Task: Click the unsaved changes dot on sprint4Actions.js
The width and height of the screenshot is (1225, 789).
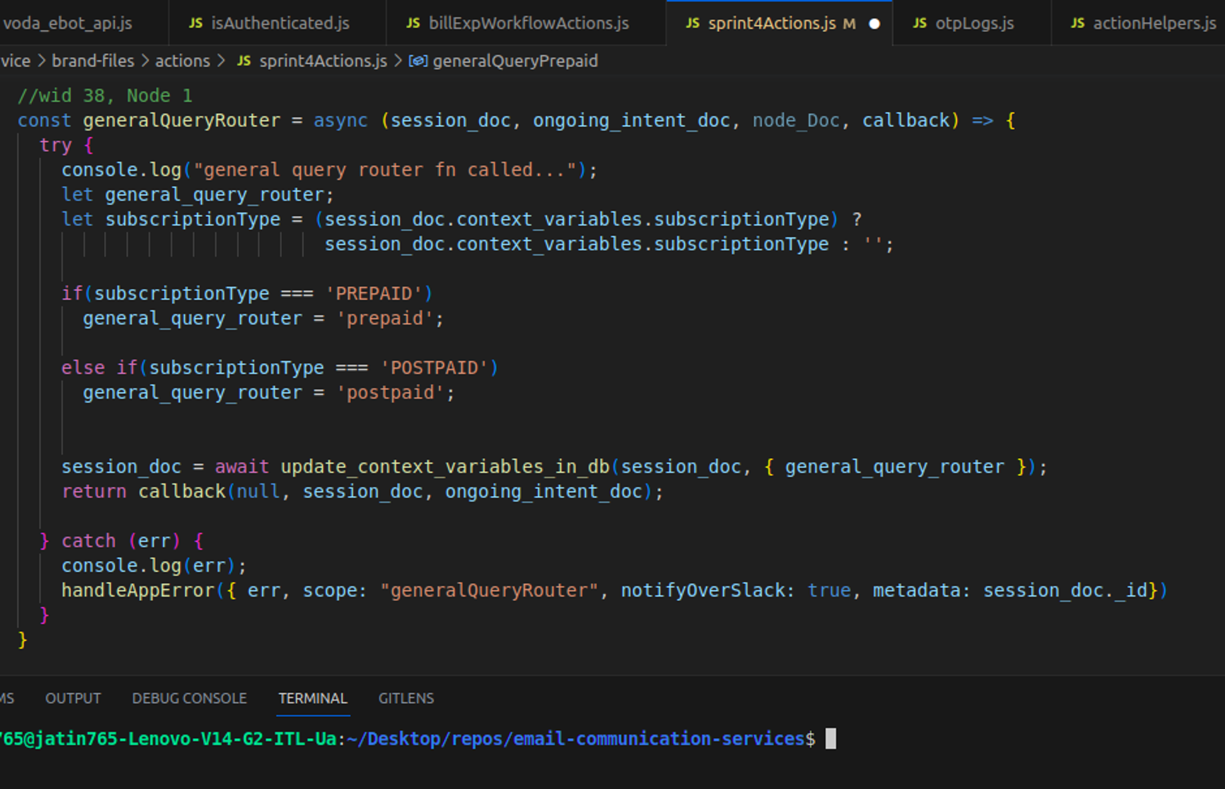Action: point(874,24)
